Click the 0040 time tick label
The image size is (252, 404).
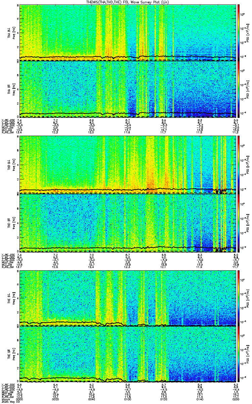(92, 399)
